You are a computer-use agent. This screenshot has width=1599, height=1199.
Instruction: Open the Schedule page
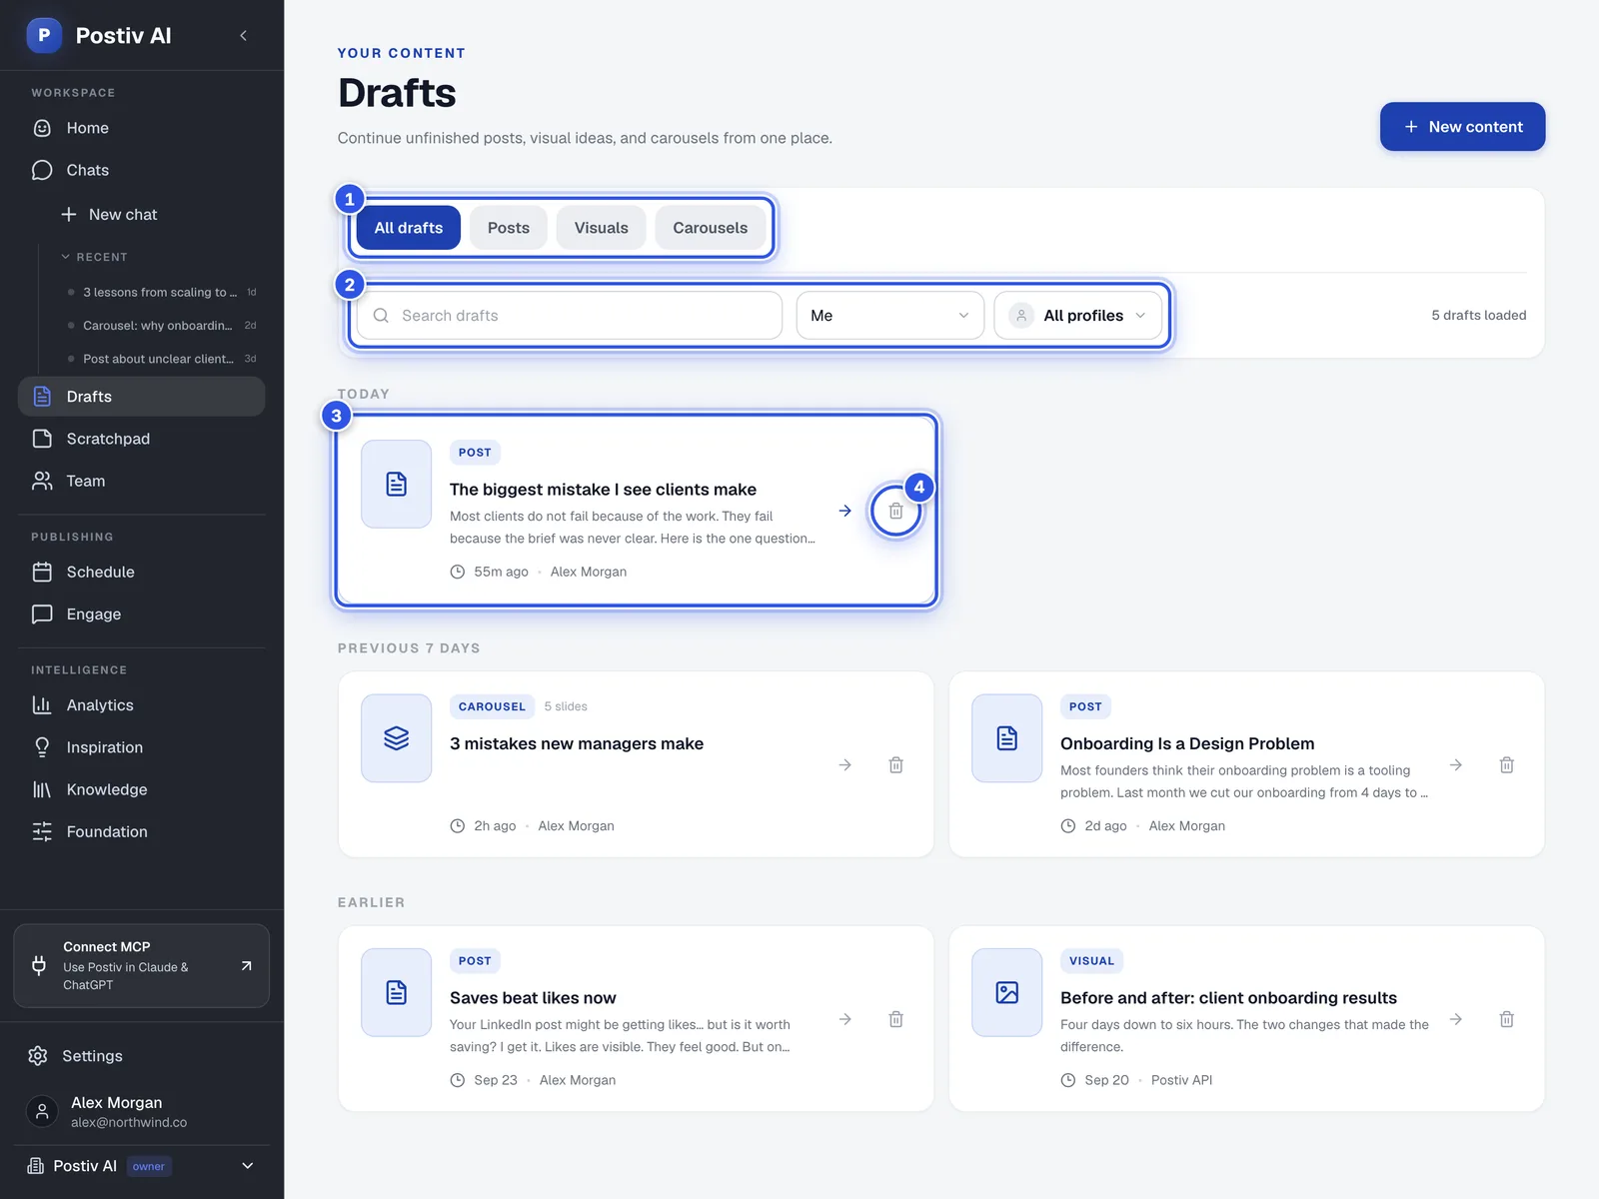point(142,572)
